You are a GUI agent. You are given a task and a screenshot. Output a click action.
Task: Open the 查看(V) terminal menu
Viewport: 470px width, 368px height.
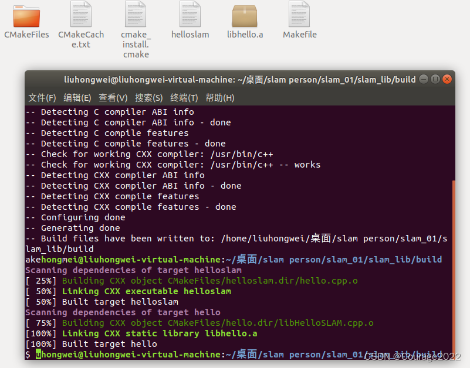[113, 98]
